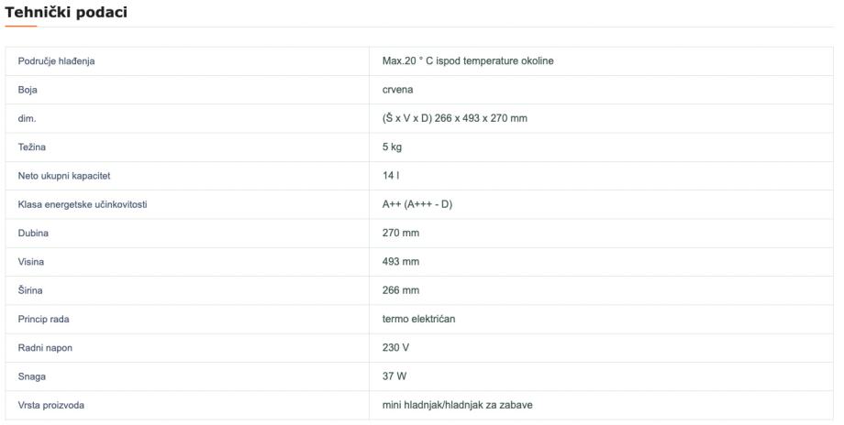This screenshot has width=844, height=425.
Task: Select the 493 mm height value
Action: click(400, 261)
